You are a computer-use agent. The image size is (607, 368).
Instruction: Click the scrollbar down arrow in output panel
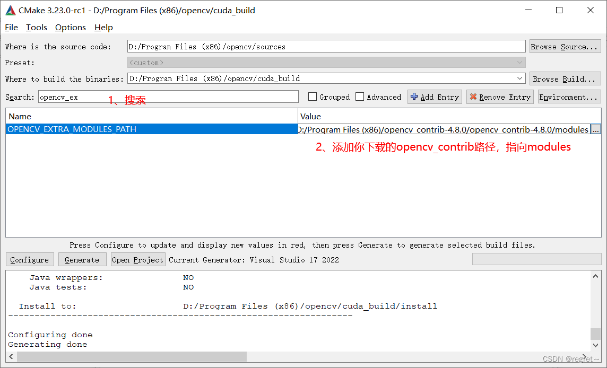tap(595, 345)
